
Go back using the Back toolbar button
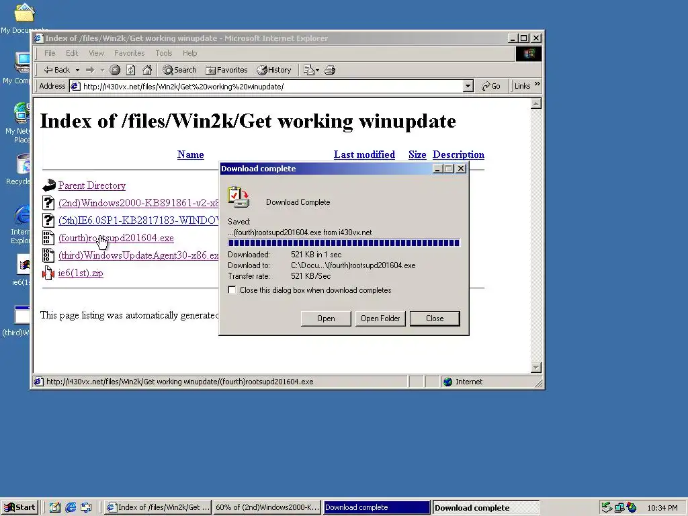[56, 70]
